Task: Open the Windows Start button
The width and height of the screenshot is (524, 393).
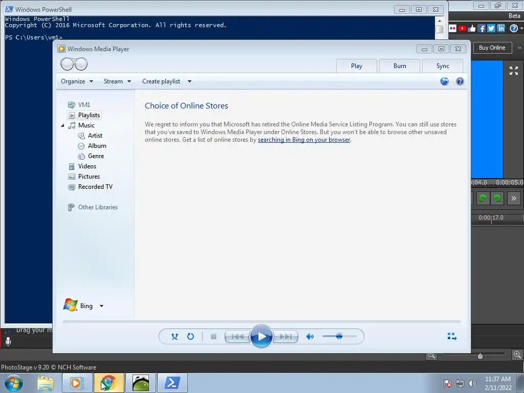Action: [13, 383]
